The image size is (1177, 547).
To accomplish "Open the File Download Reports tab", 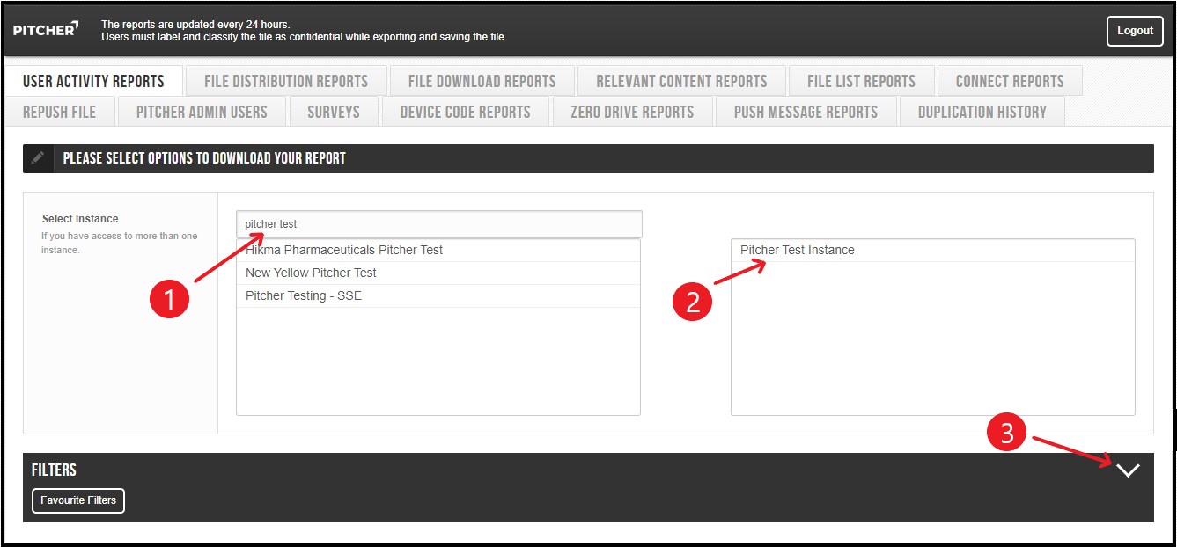I will point(482,80).
